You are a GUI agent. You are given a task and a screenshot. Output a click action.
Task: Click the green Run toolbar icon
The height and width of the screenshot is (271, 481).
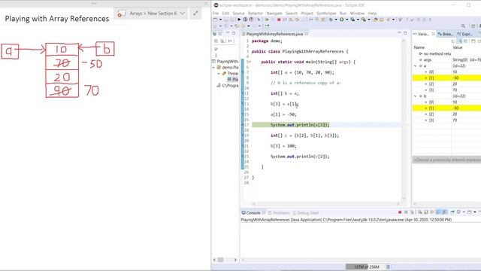[342, 20]
